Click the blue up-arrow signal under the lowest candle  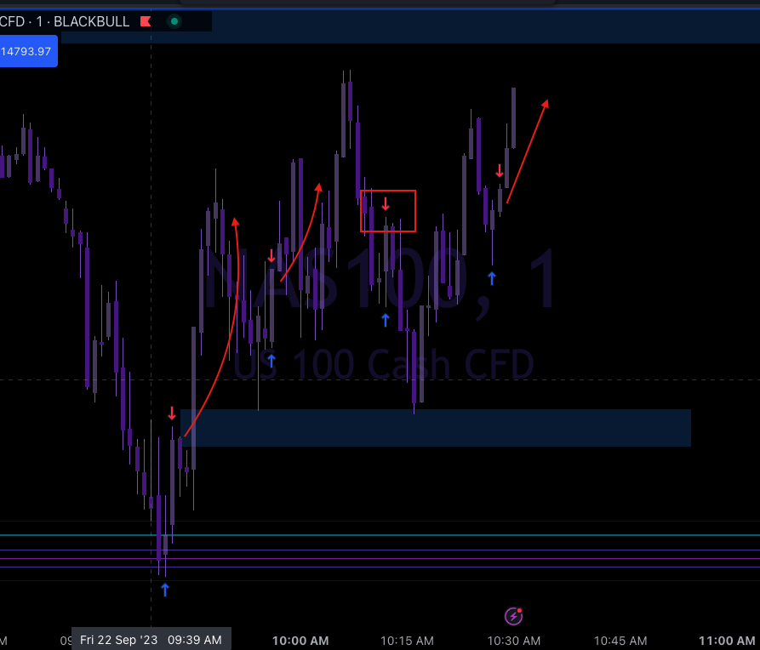[x=165, y=588]
